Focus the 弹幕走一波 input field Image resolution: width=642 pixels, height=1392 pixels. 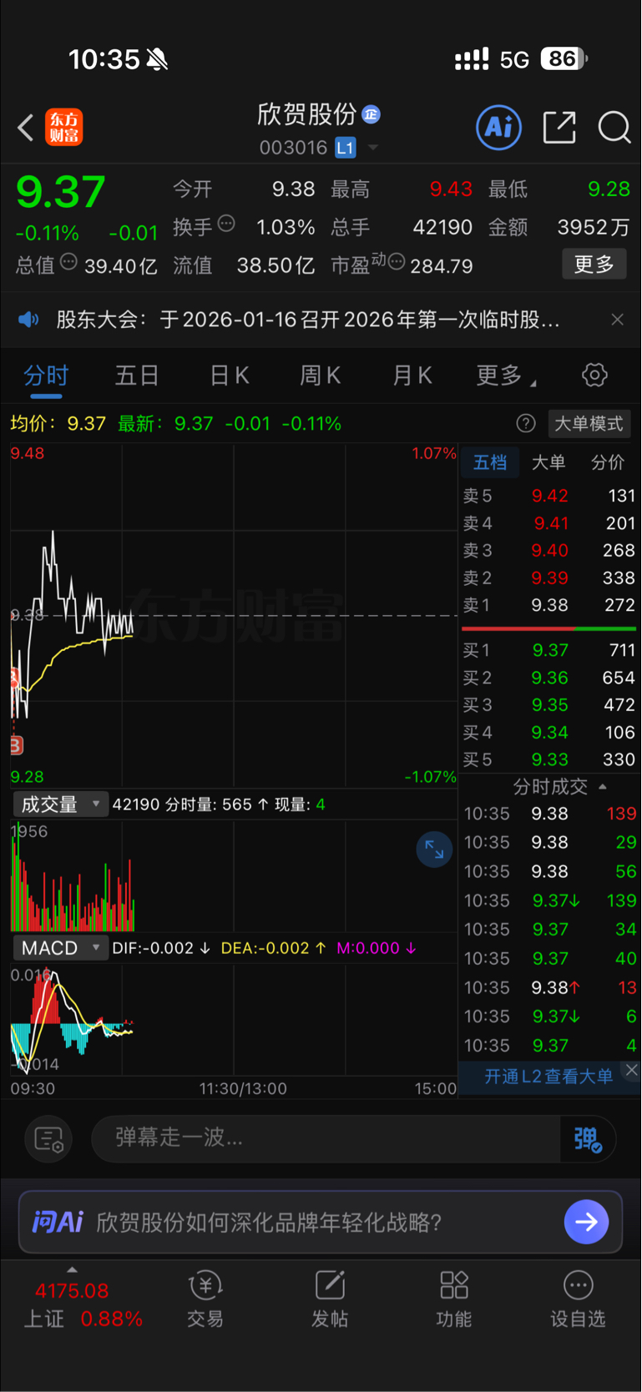(326, 1138)
